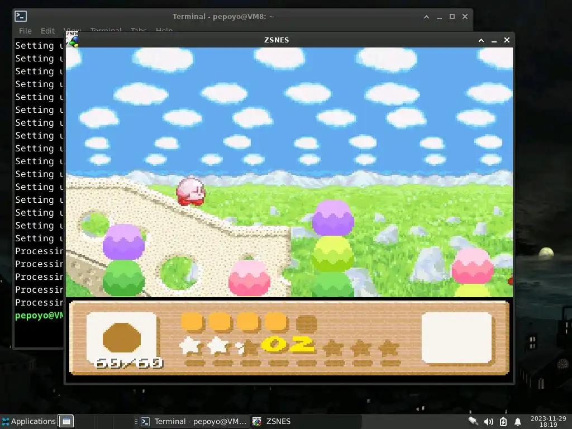Click the show desktop icon in the panel

(x=66, y=421)
